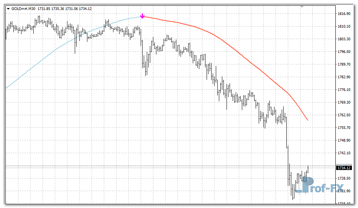Image resolution: width=358 pixels, height=208 pixels.
Task: Select the black 1734.12 current price label
Action: 343,168
